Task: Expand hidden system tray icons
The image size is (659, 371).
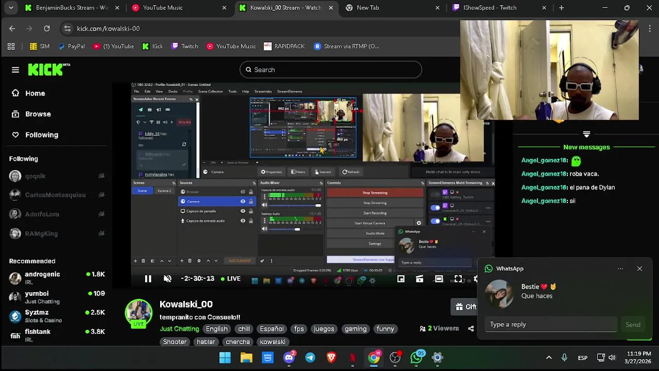Action: click(x=549, y=358)
